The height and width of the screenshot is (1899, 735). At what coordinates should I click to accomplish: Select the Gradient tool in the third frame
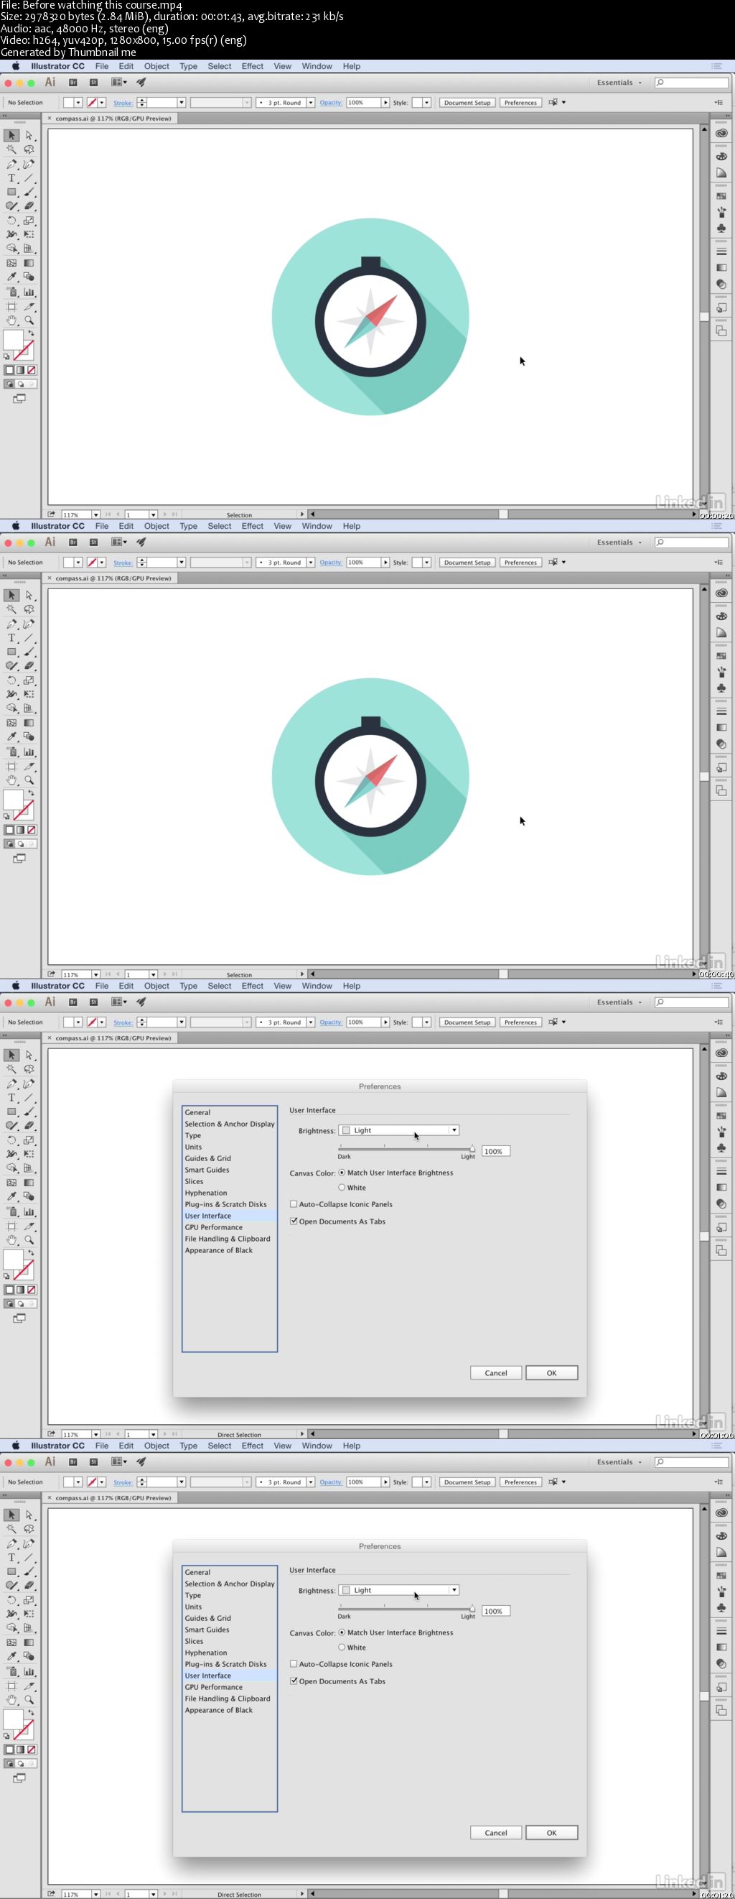29,1183
